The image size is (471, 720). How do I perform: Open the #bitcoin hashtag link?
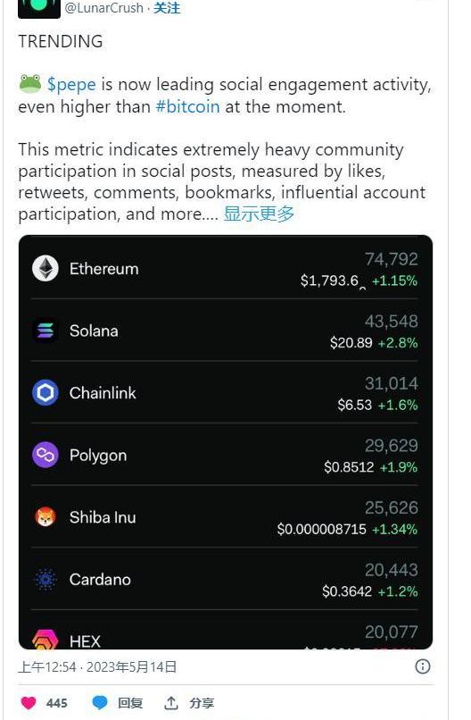(x=187, y=107)
